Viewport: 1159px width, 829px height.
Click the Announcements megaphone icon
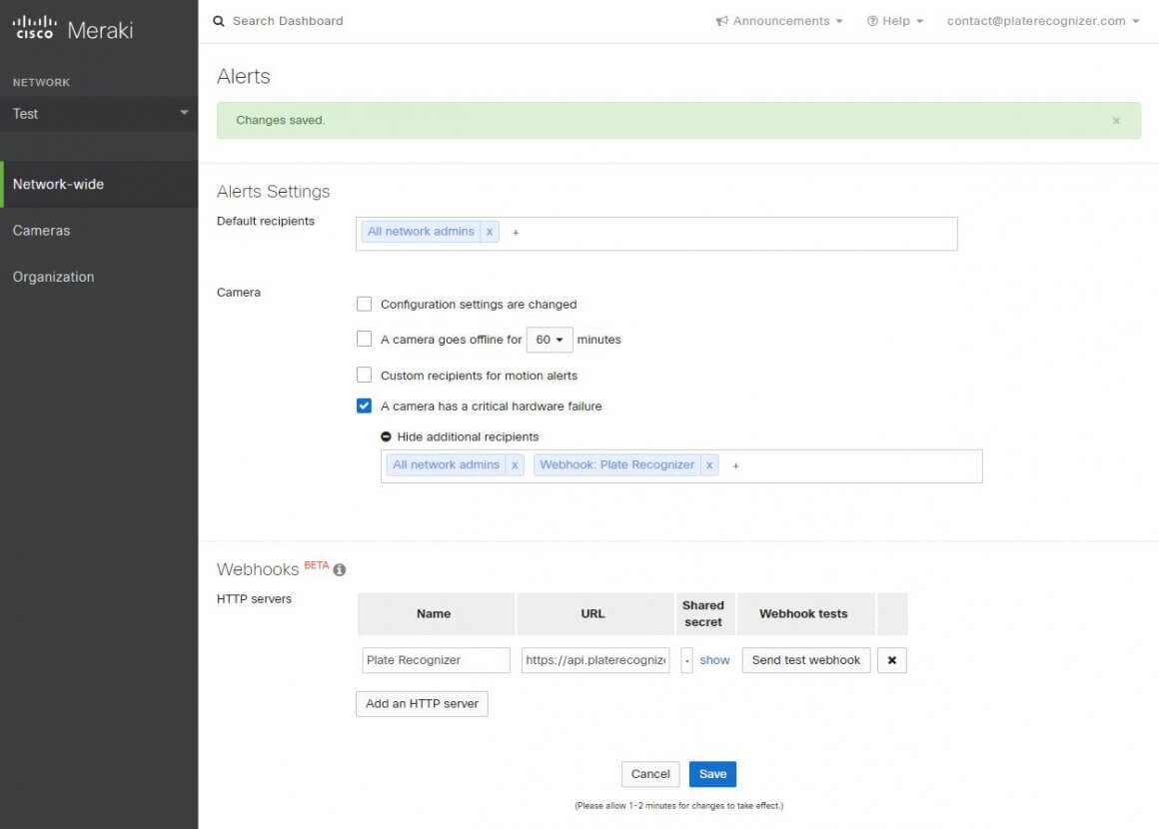pyautogui.click(x=722, y=21)
